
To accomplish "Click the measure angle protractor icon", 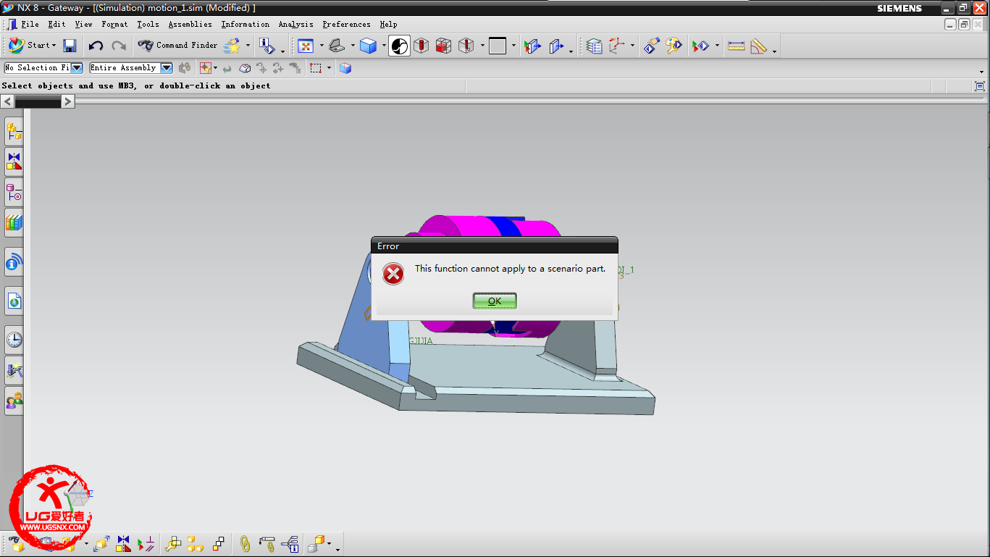I will [x=759, y=46].
